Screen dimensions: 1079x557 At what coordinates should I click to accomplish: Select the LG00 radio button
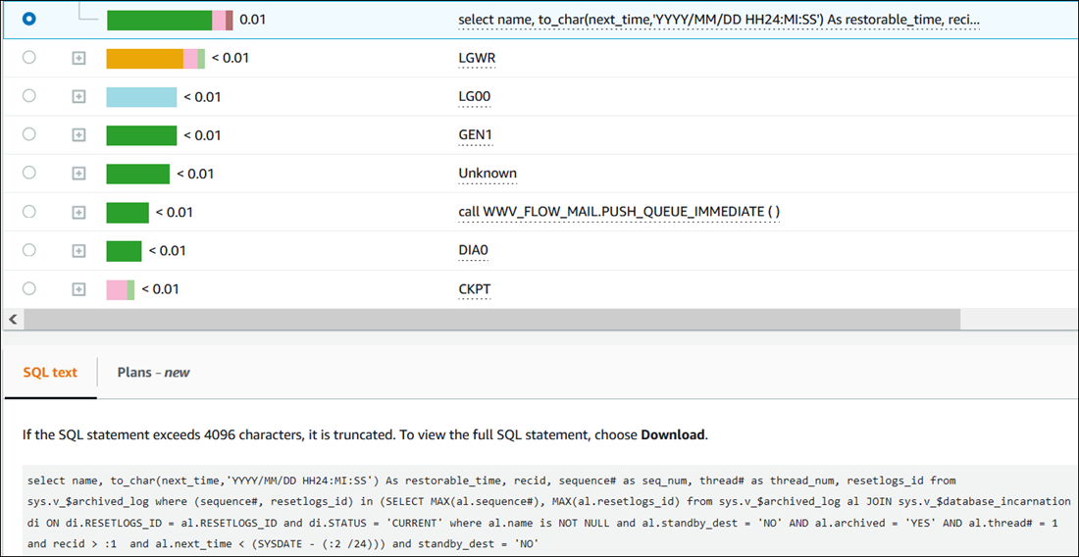[x=28, y=96]
